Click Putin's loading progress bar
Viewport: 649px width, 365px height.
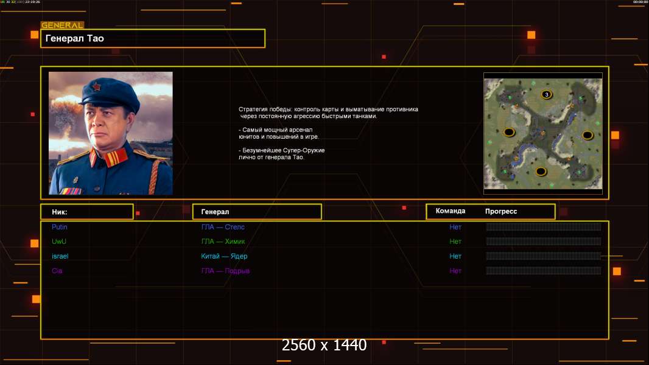[x=544, y=226]
